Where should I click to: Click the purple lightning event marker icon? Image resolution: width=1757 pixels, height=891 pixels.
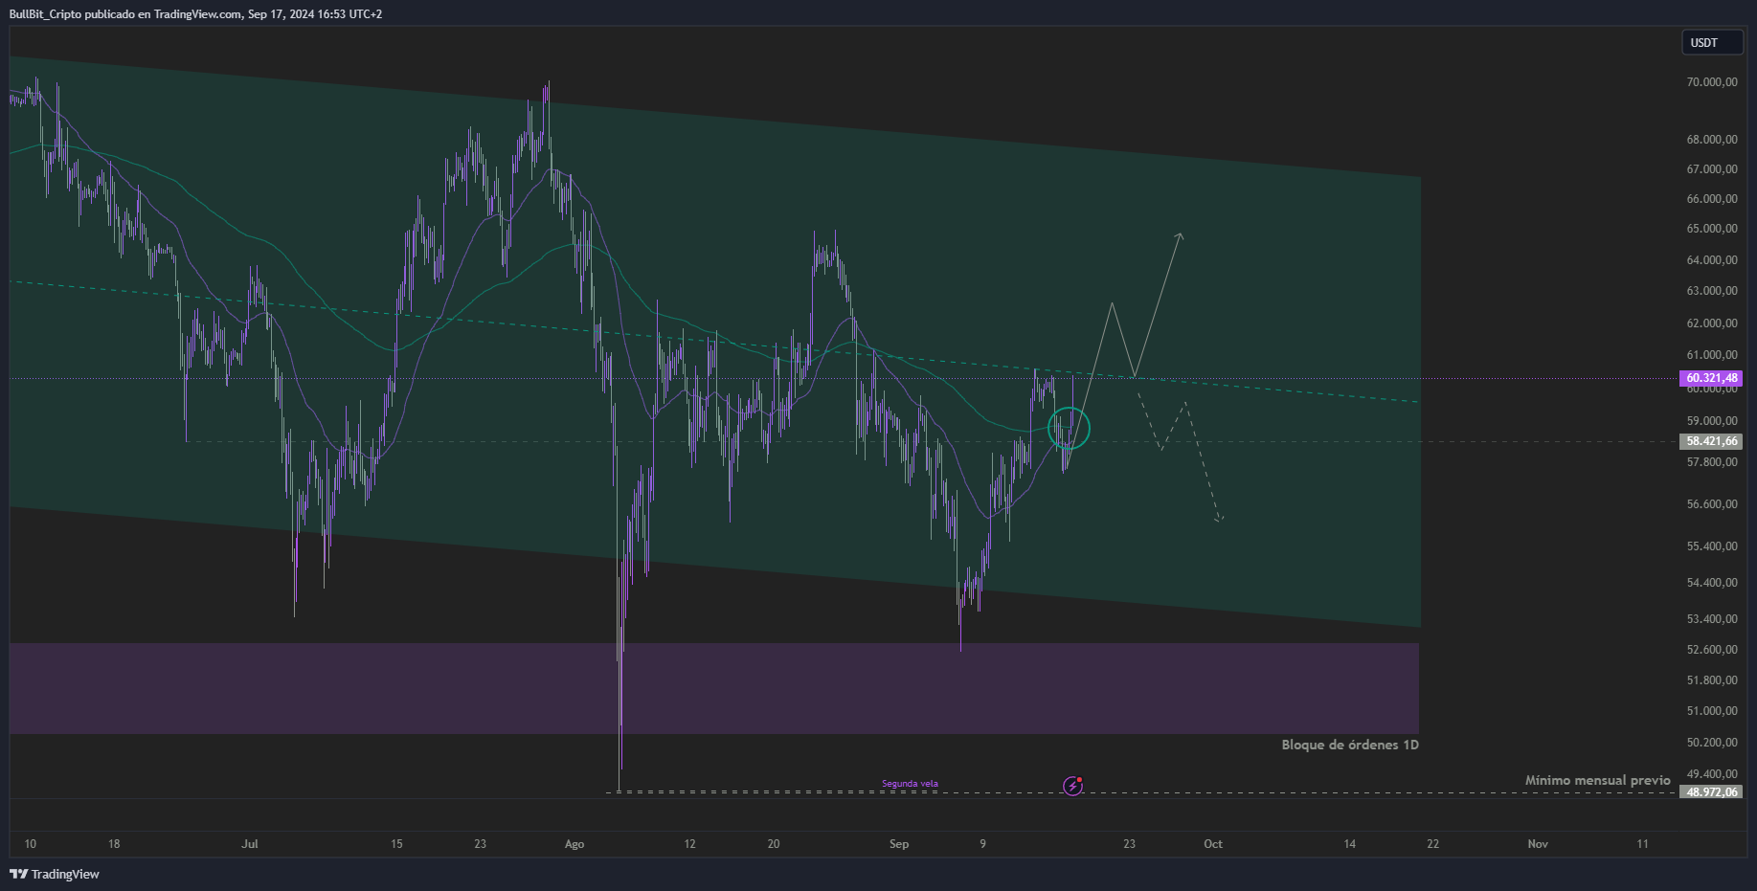click(1072, 786)
